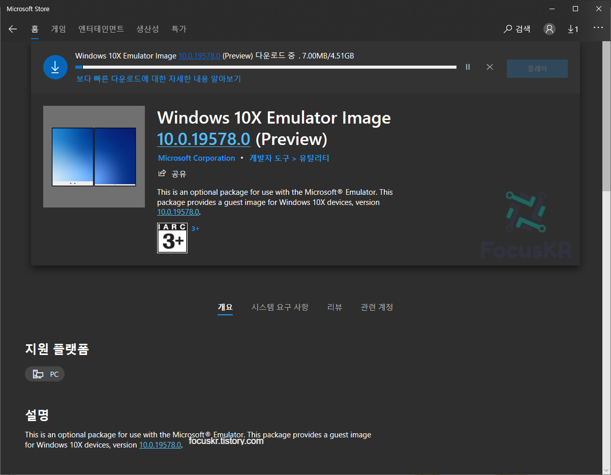Open the 엔터테인먼트 tab

click(101, 29)
